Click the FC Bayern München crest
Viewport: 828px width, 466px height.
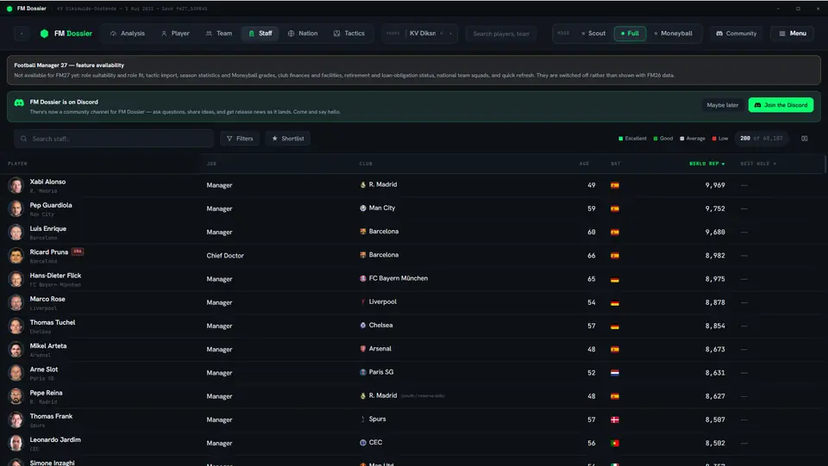363,278
